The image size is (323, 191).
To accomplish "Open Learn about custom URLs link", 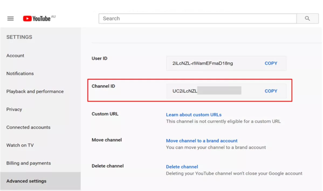I will pos(194,115).
